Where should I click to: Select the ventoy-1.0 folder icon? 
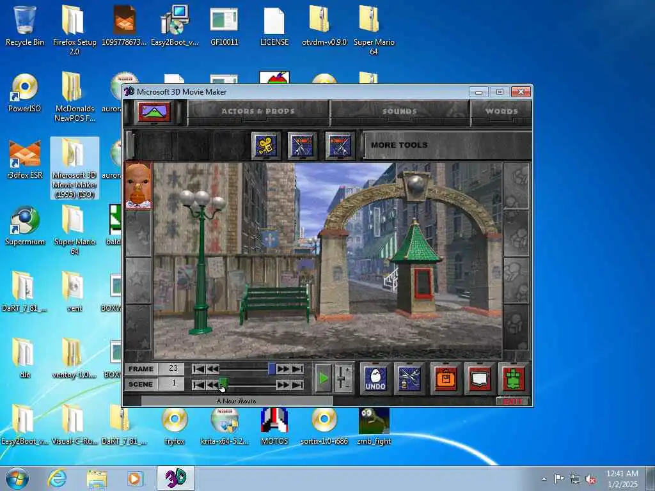point(74,358)
